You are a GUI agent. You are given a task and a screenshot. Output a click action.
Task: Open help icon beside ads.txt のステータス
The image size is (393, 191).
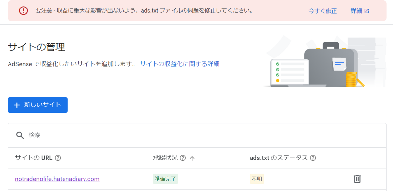(313, 158)
